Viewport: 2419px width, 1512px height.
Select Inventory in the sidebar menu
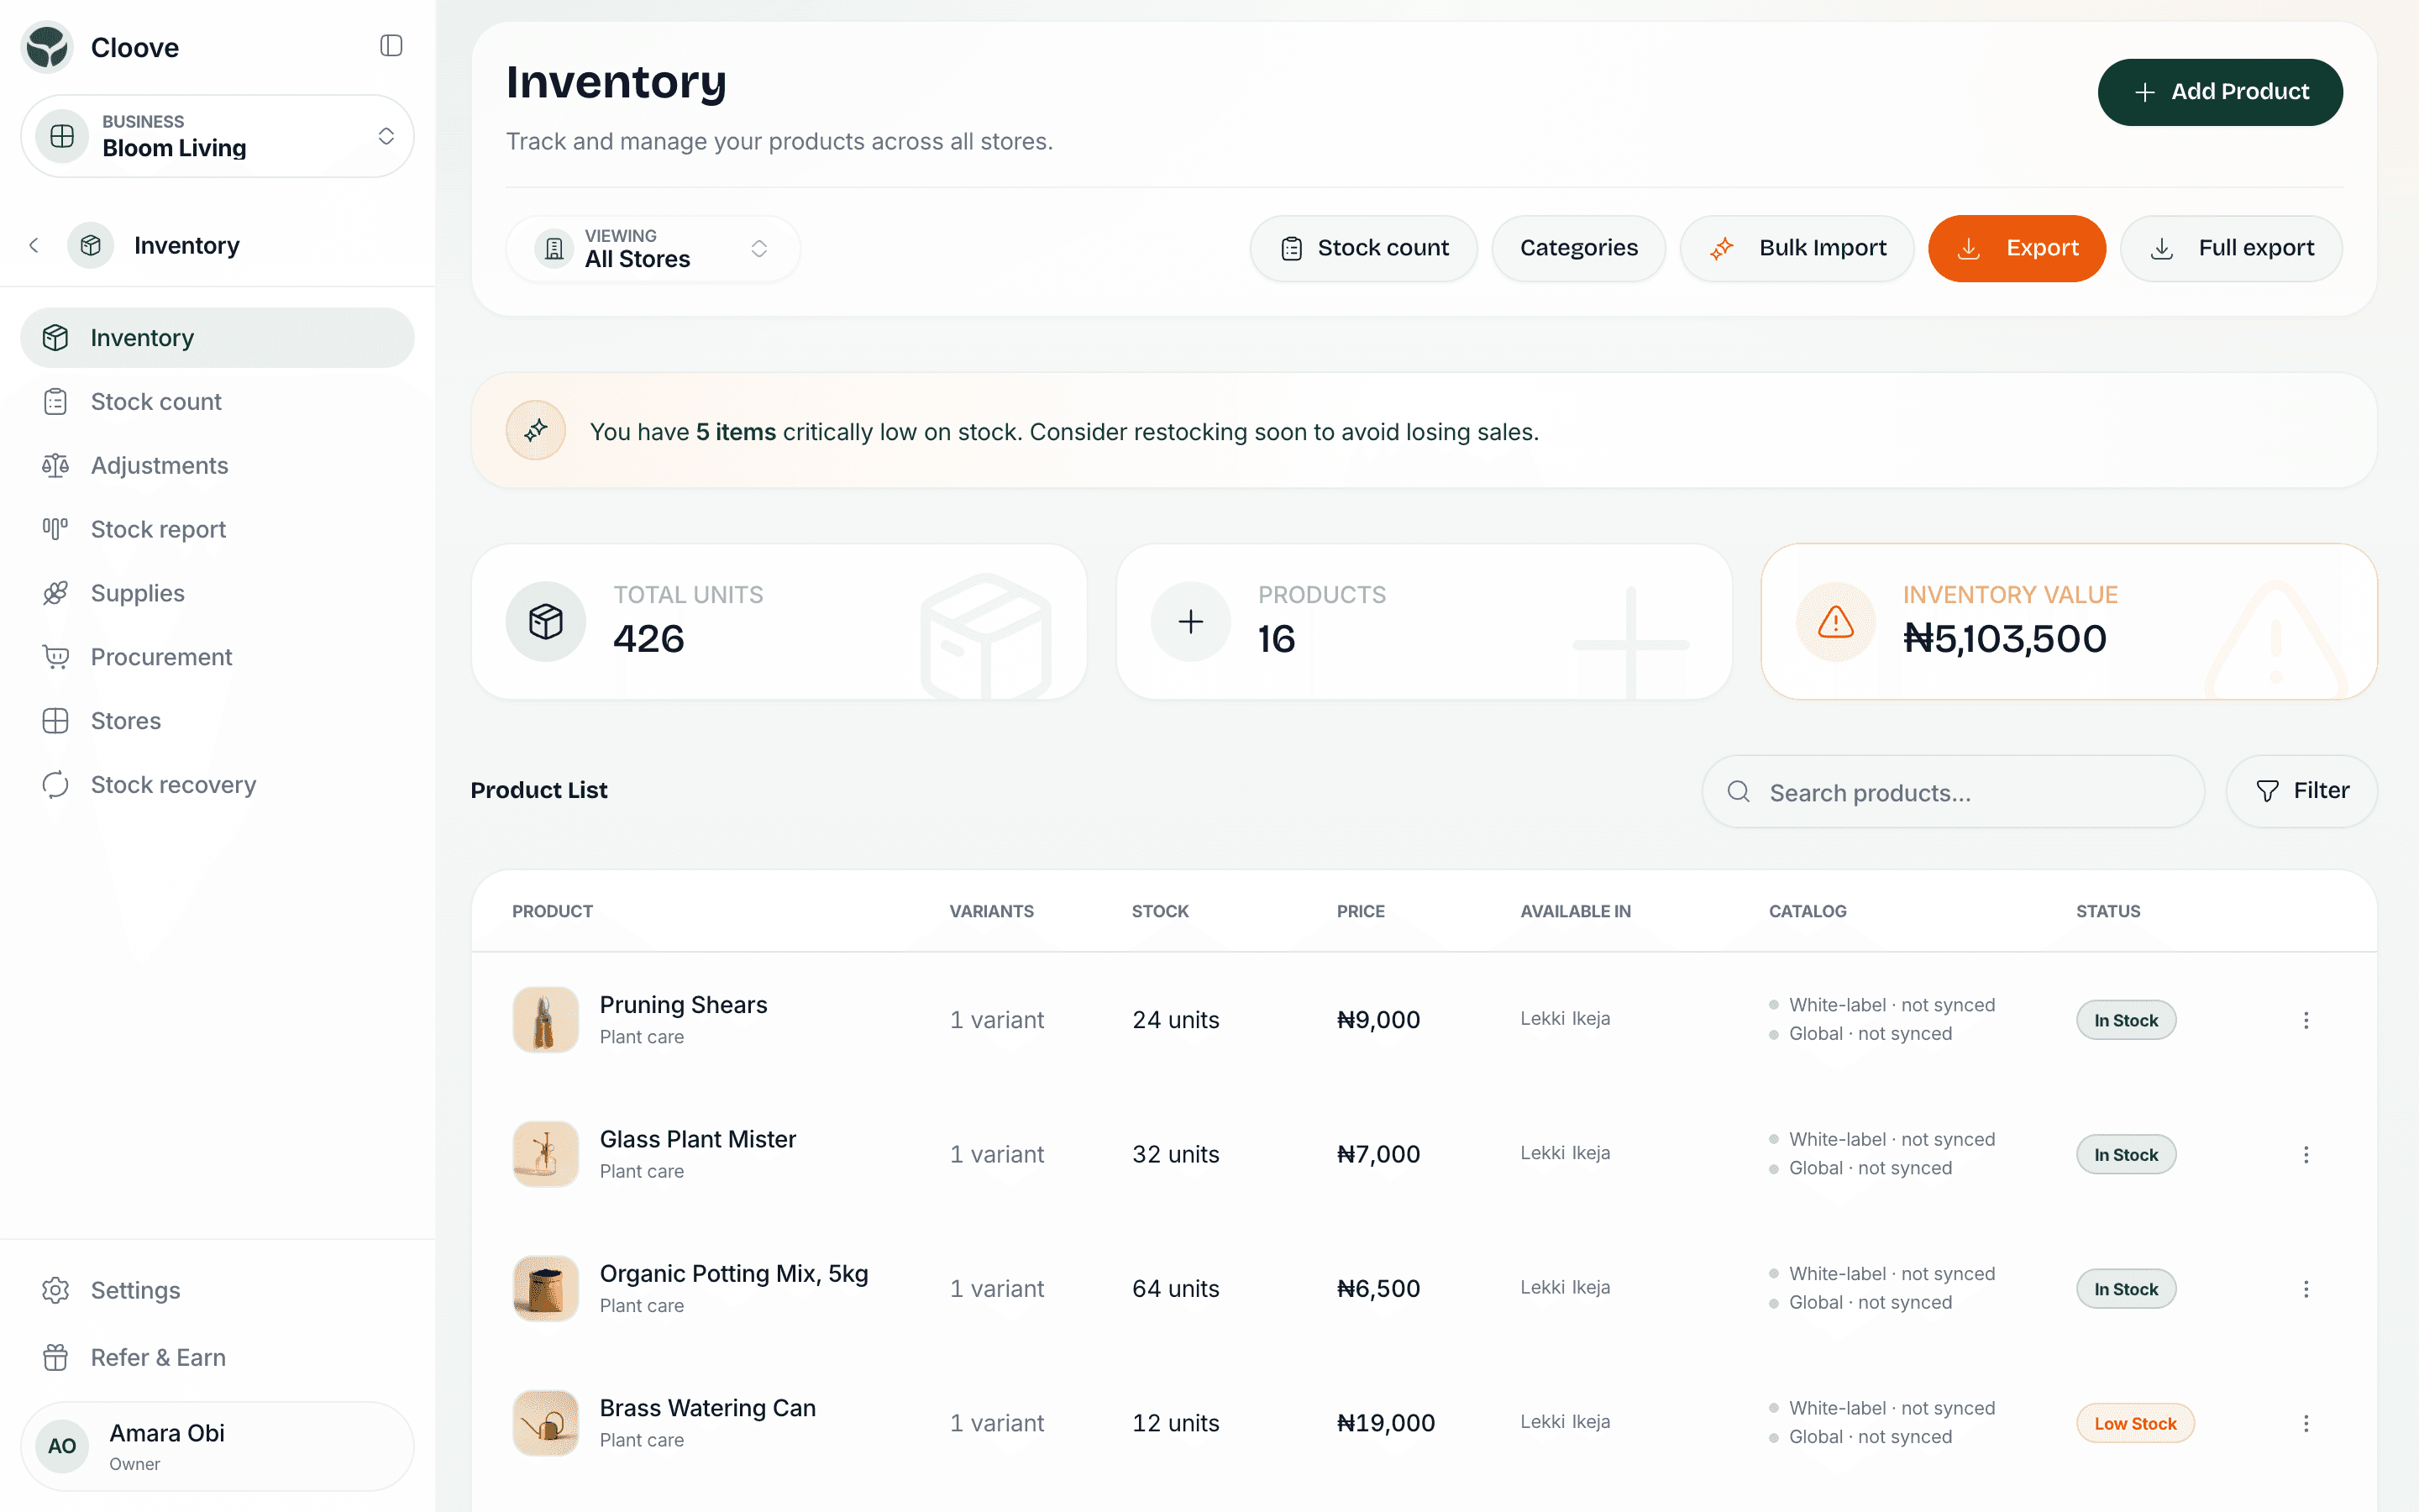217,338
